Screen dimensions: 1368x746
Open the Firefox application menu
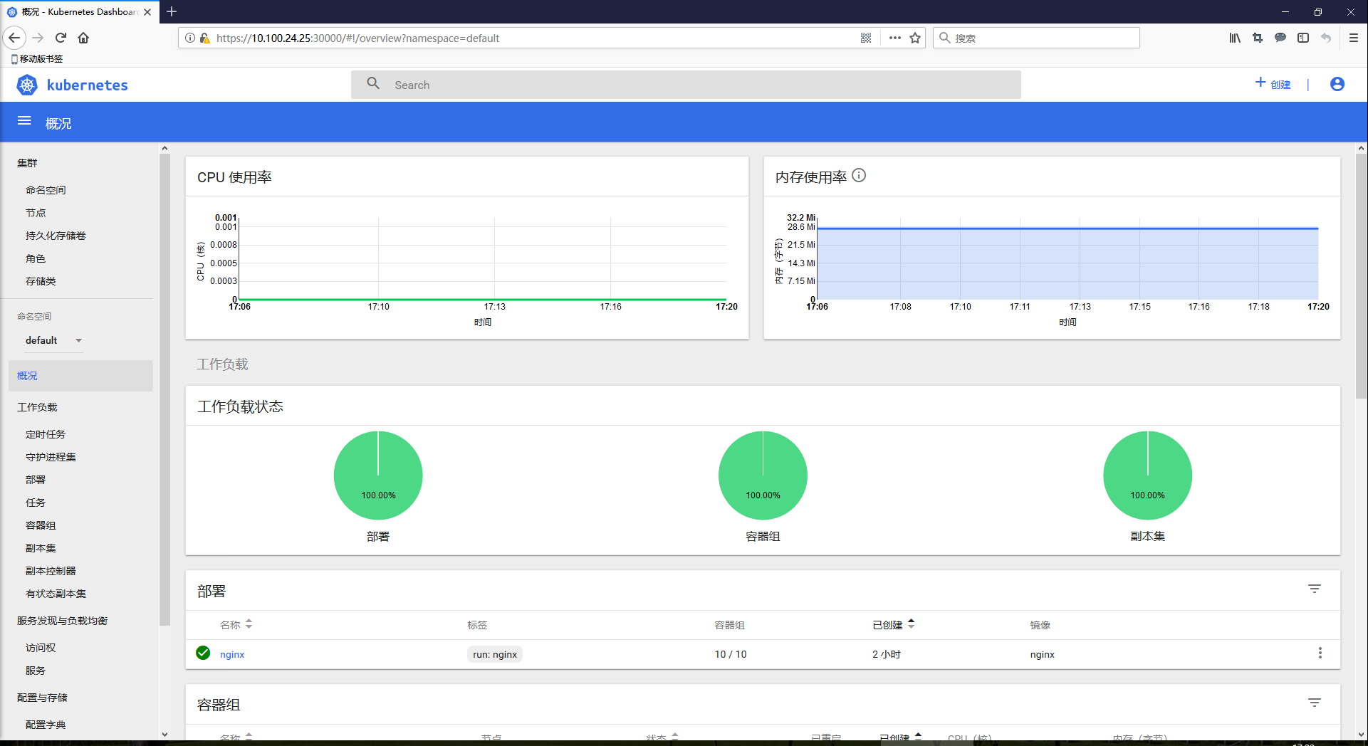click(1353, 38)
